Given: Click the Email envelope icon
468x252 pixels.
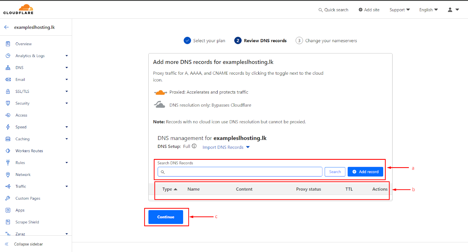Looking at the screenshot, I should 8,80.
